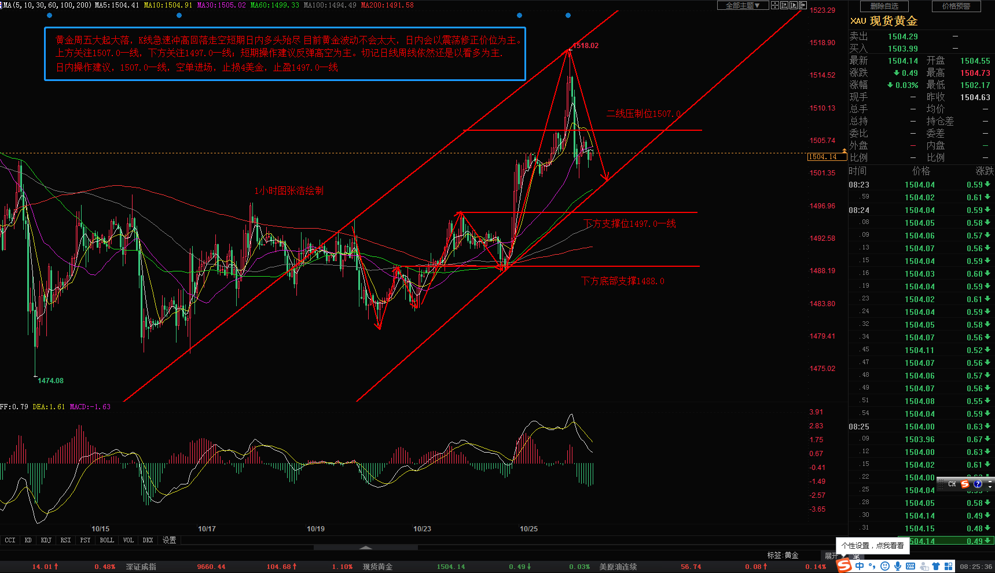Click the CH language bar indicator
The height and width of the screenshot is (573, 995).
click(x=952, y=484)
